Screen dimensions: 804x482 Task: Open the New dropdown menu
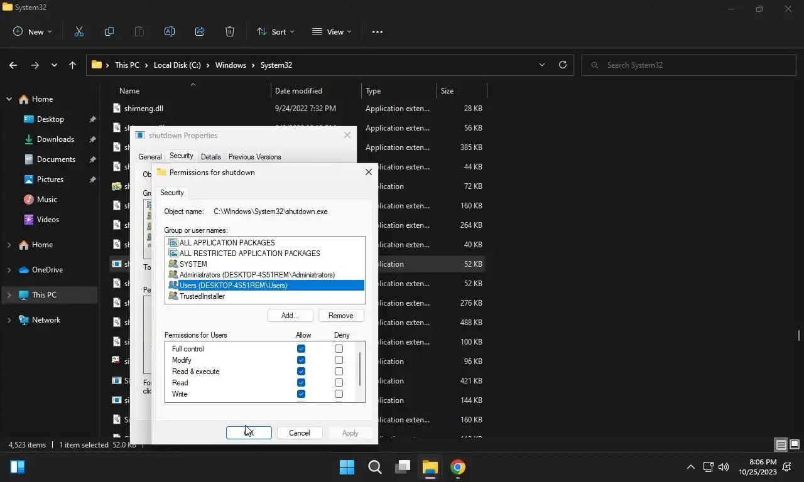pyautogui.click(x=32, y=31)
